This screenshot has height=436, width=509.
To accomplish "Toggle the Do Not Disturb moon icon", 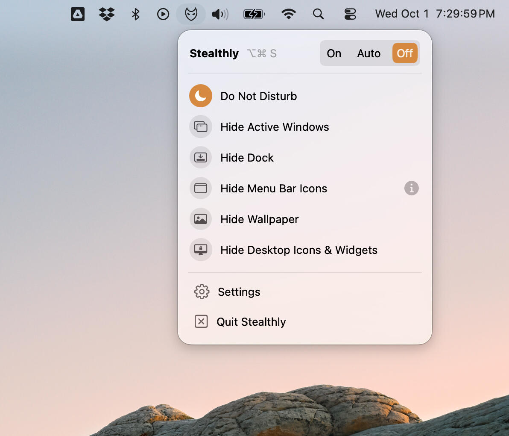I will click(201, 96).
